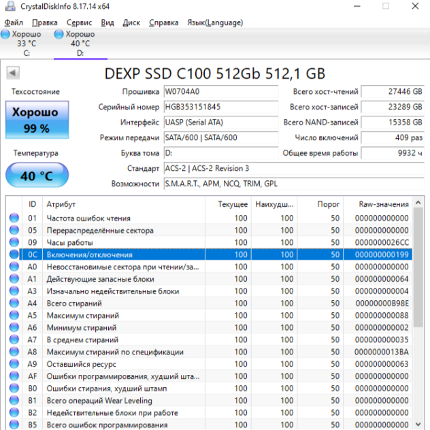Open the Язык(Language) menu

click(x=215, y=22)
